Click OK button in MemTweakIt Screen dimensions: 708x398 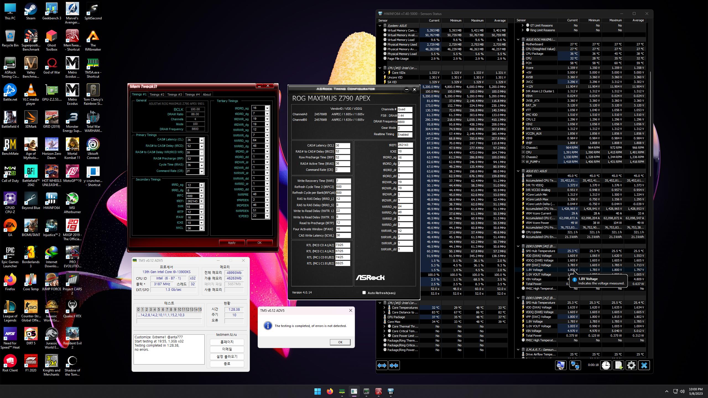point(259,243)
